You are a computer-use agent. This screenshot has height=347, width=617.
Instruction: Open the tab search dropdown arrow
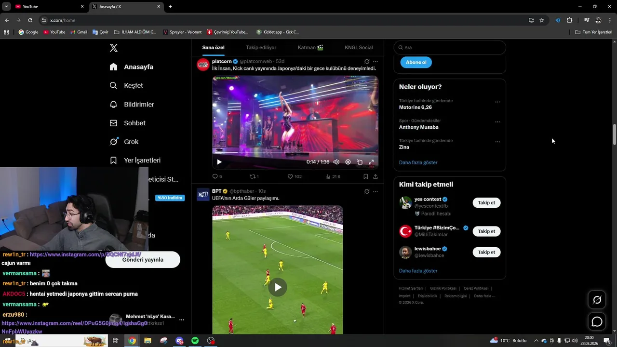[6, 6]
